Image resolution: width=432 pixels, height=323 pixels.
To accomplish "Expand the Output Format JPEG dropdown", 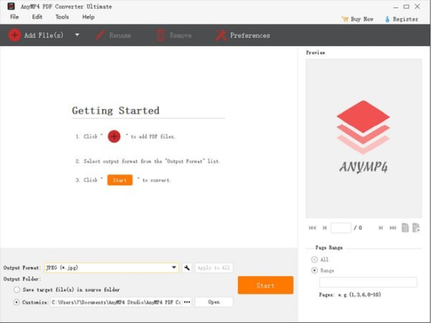I will pyautogui.click(x=174, y=268).
